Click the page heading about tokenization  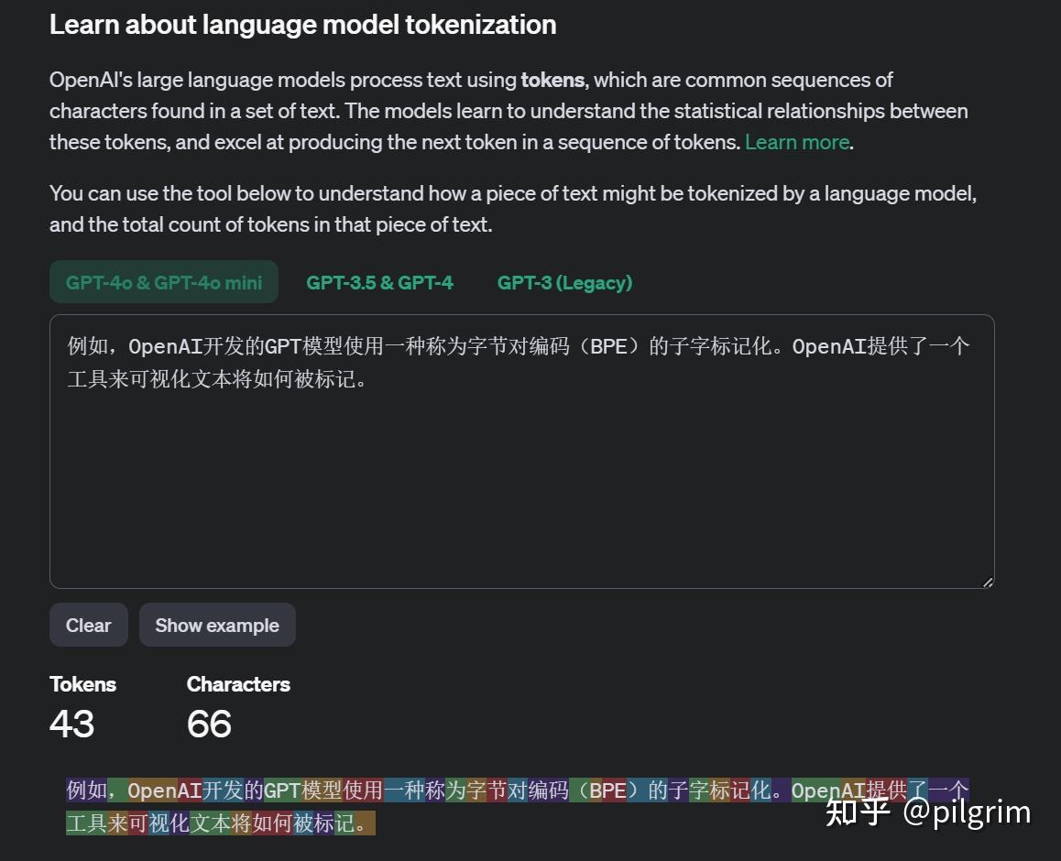(x=303, y=25)
